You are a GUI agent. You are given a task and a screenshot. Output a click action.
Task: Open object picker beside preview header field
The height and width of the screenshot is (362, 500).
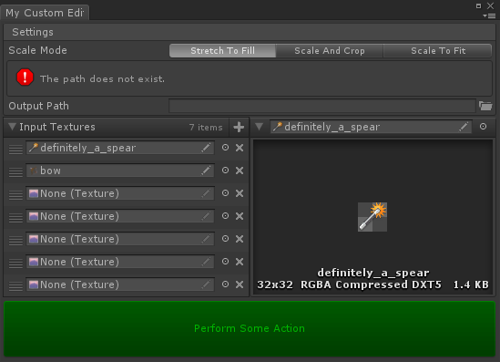pyautogui.click(x=483, y=127)
